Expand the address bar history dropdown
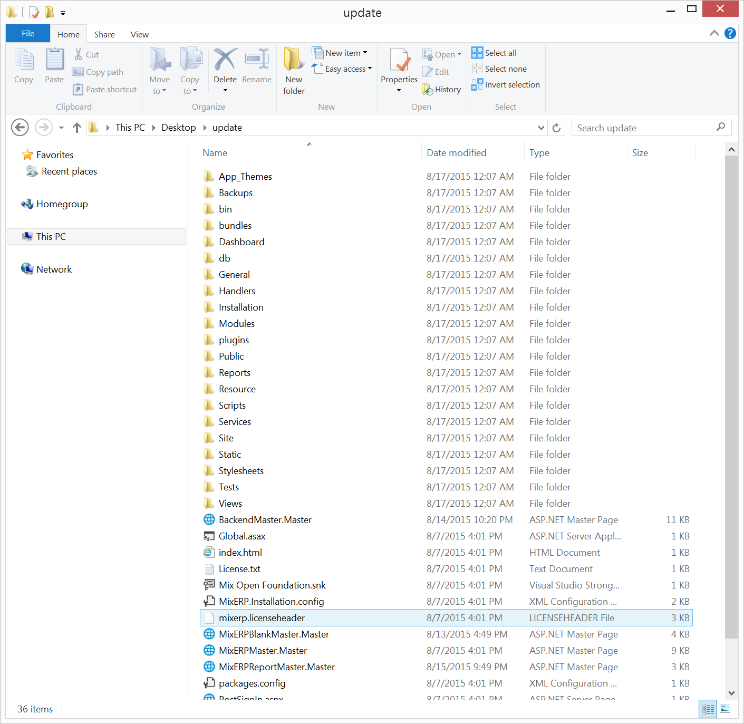The image size is (744, 724). click(x=541, y=128)
